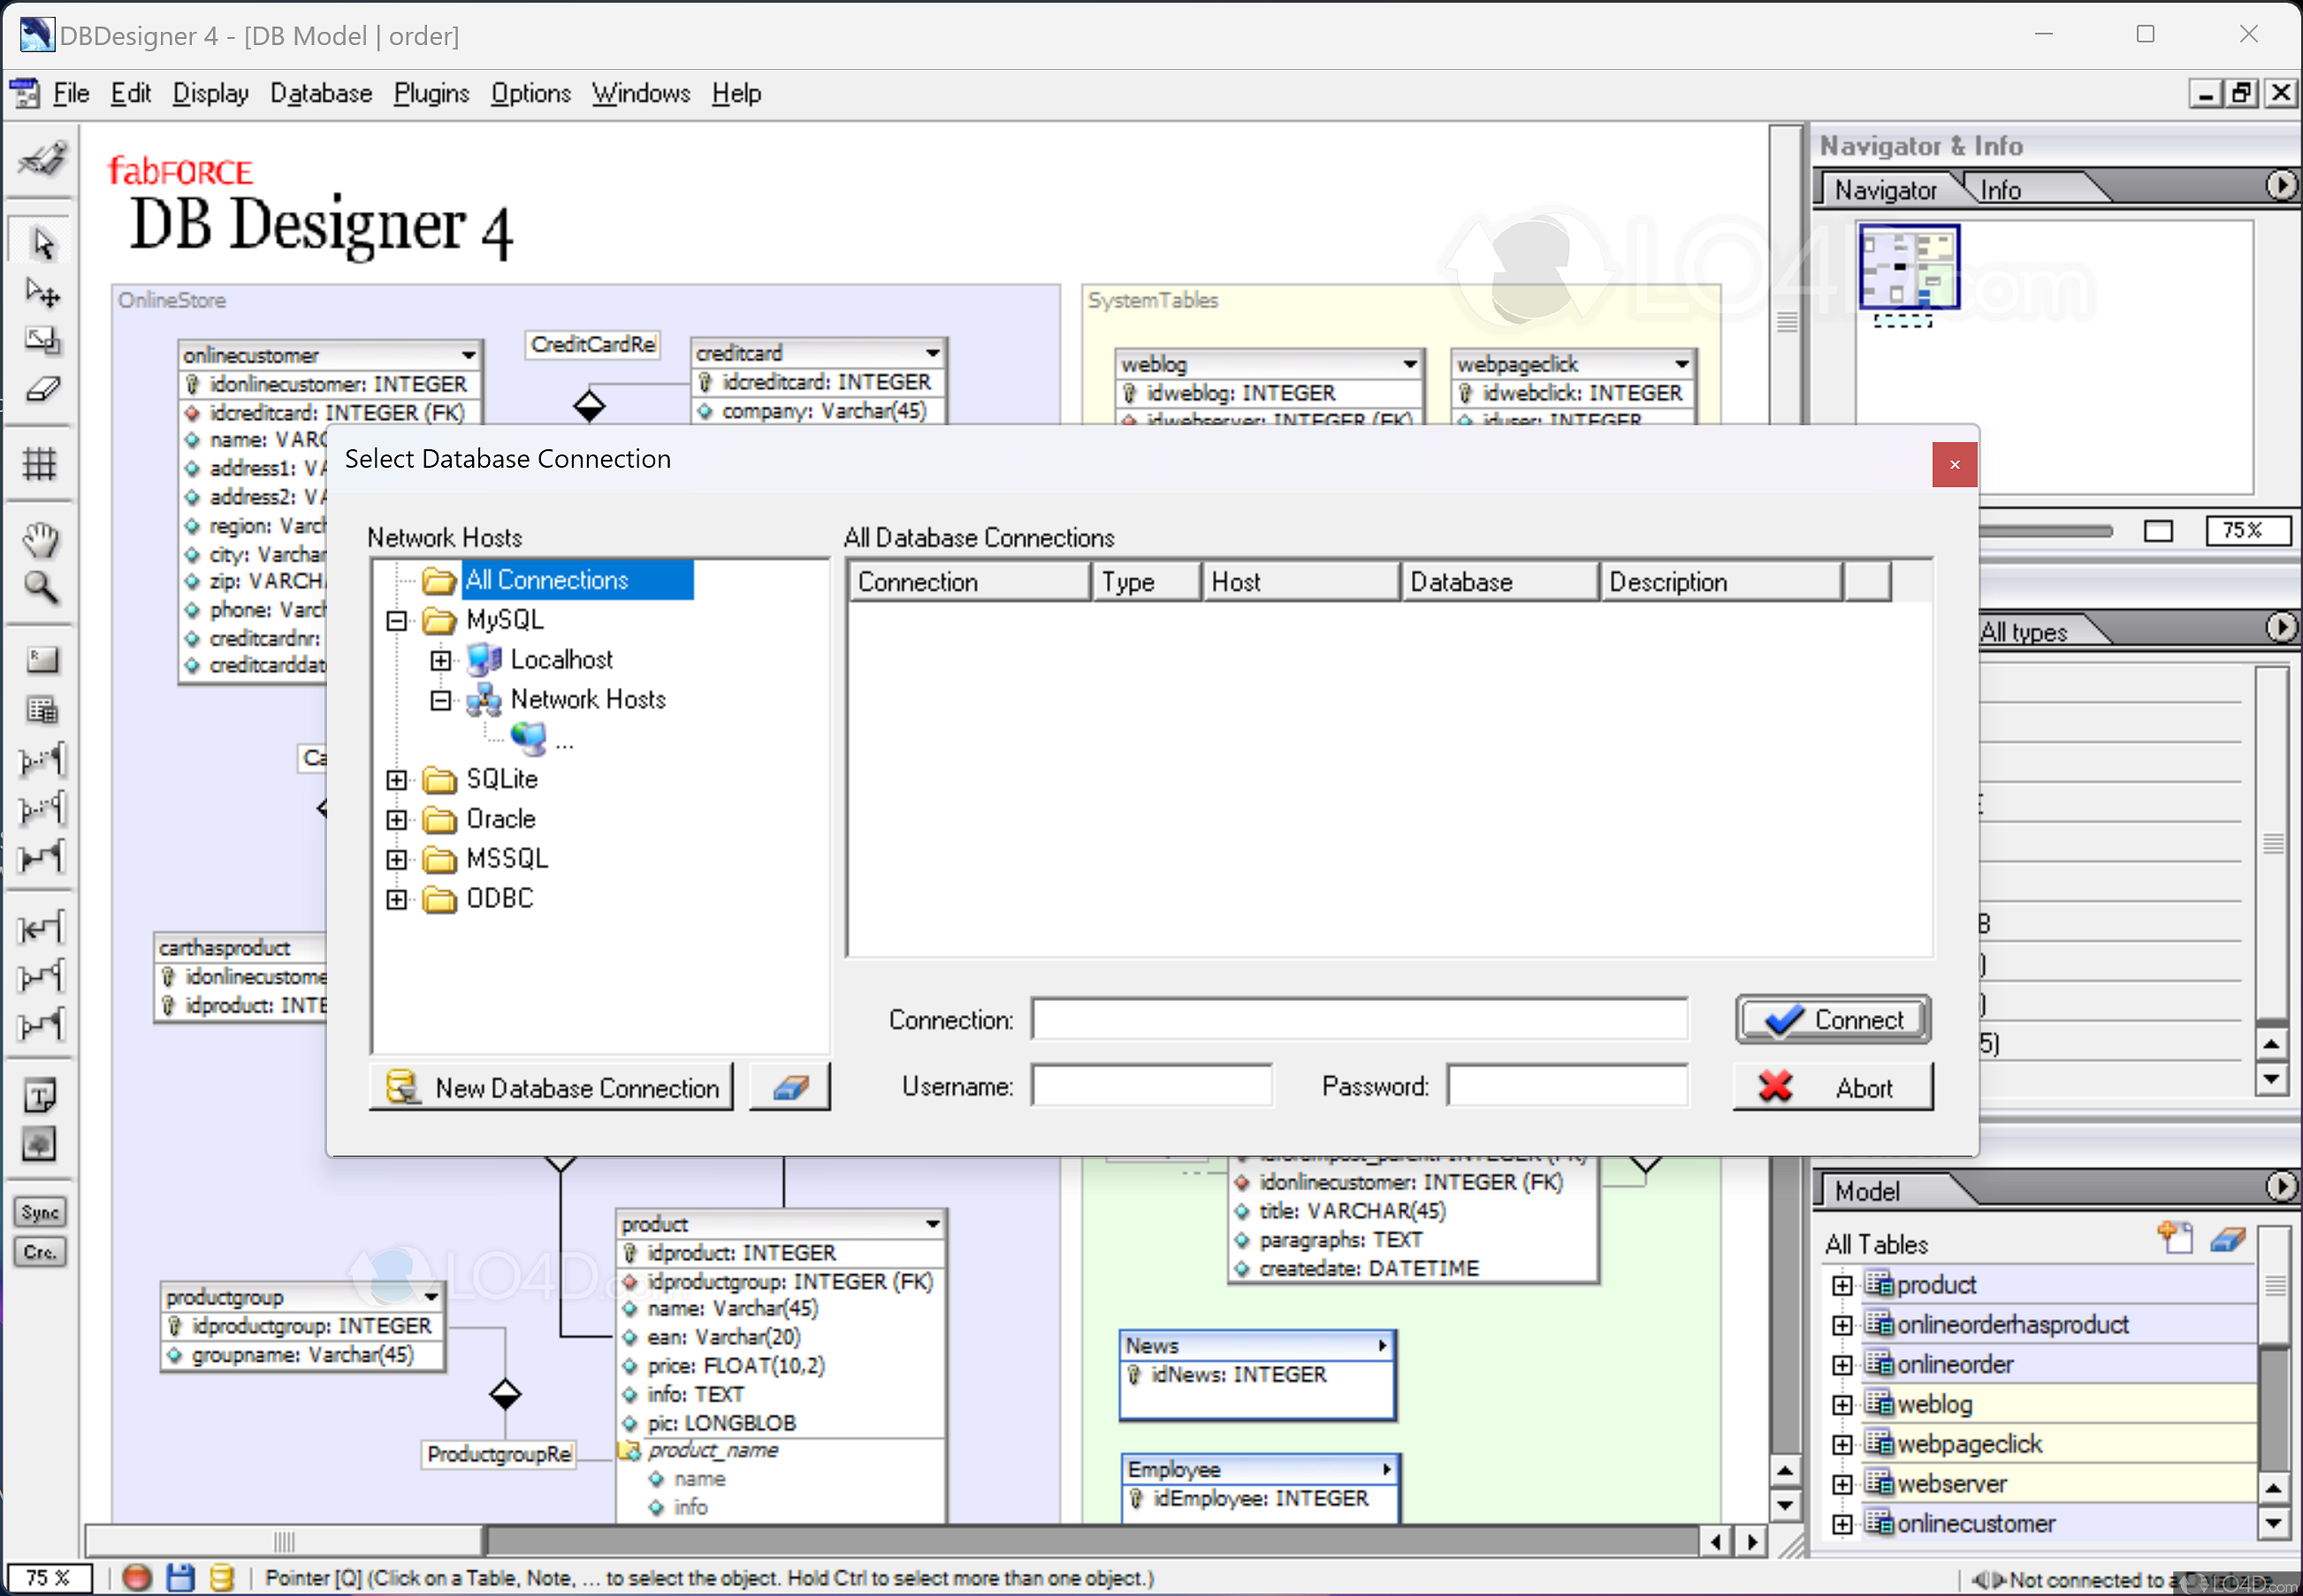Click the Sync database button icon
This screenshot has height=1596, width=2303.
tap(40, 1212)
